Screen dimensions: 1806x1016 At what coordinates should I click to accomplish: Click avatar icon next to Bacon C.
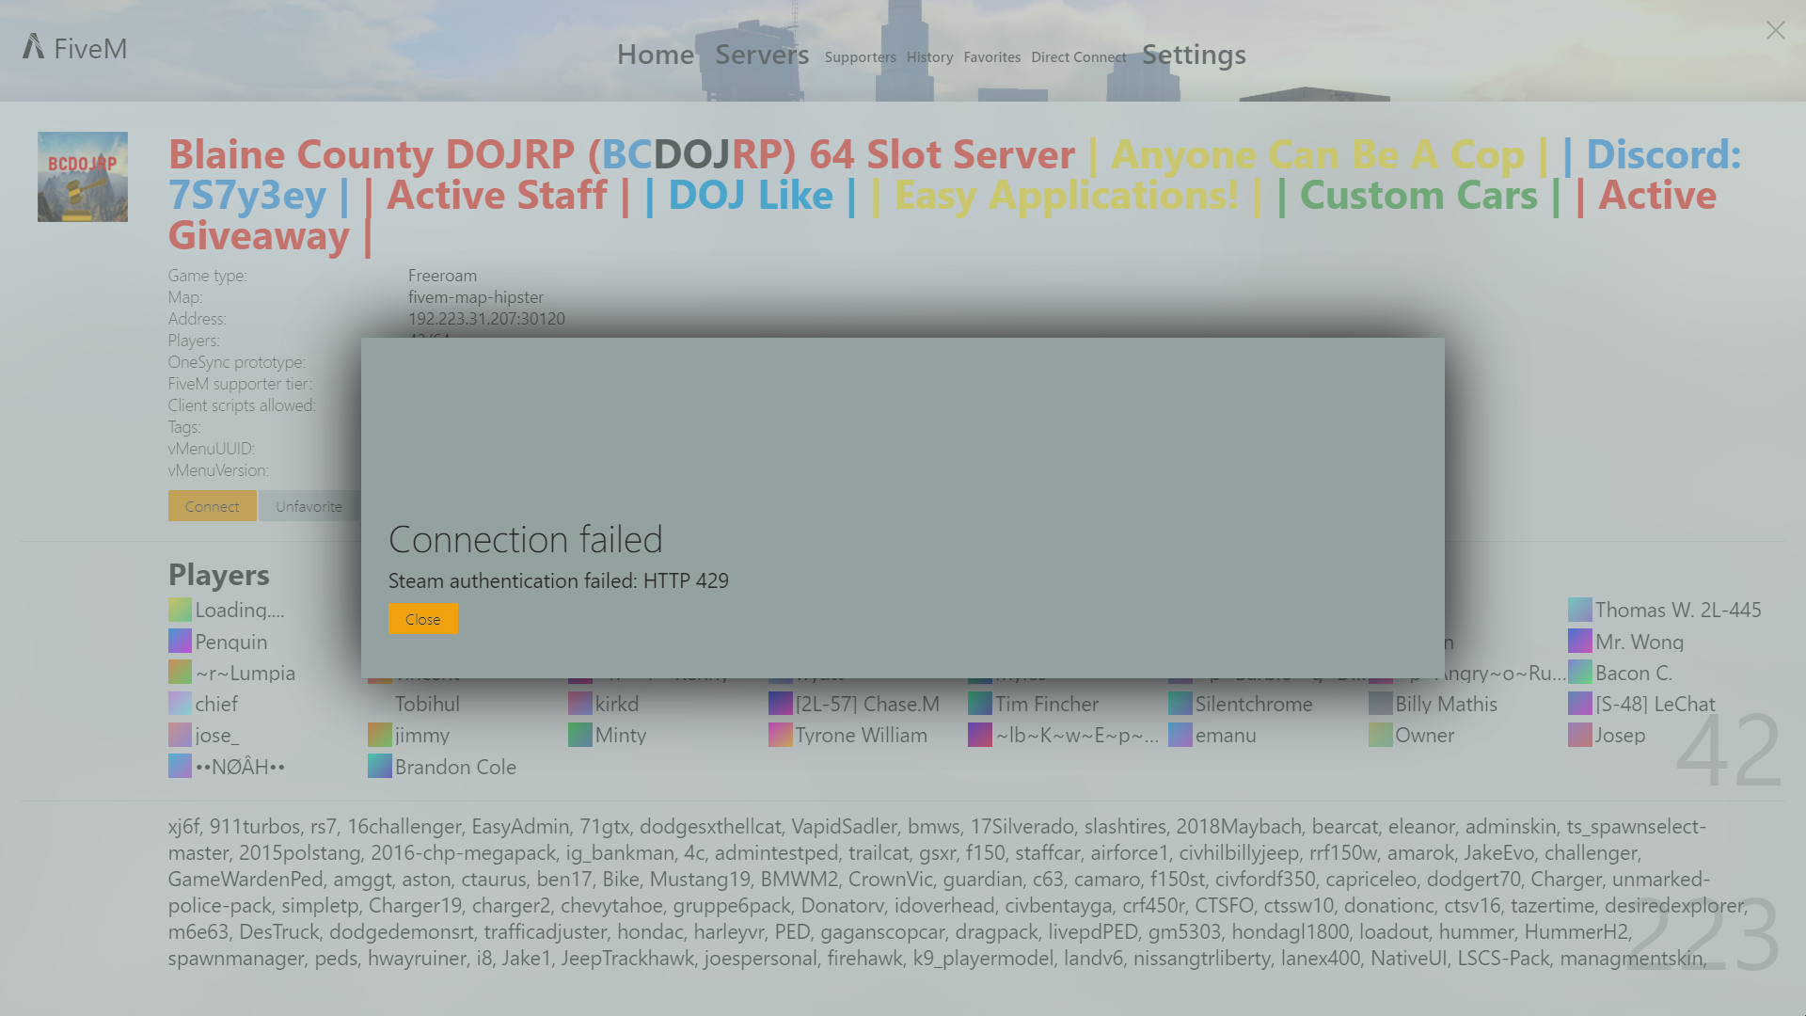1579,672
